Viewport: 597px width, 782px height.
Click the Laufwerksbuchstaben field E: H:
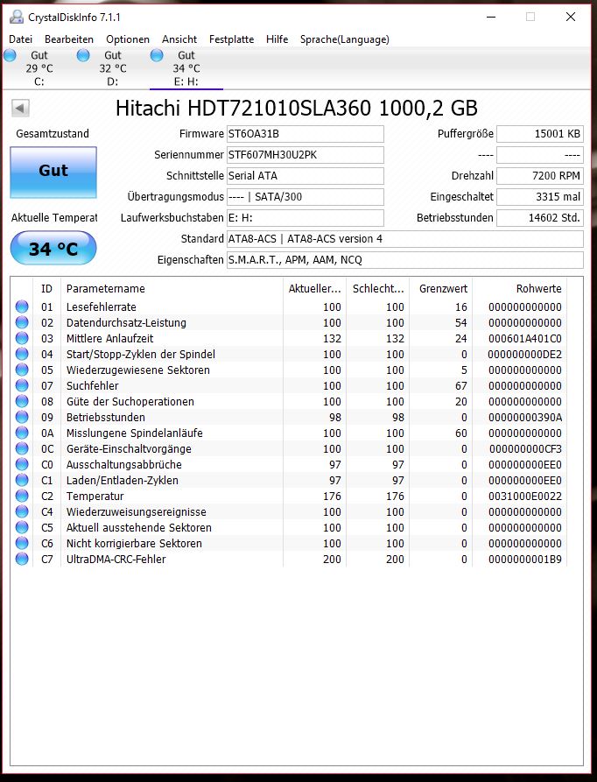point(305,217)
